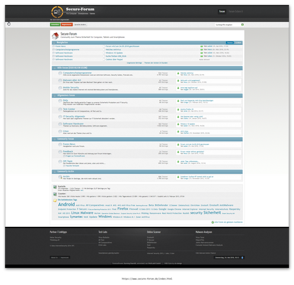Viewport: 294px width, 285px height.
Task: Collapse the Allgemeines Forum section
Action: click(x=55, y=96)
